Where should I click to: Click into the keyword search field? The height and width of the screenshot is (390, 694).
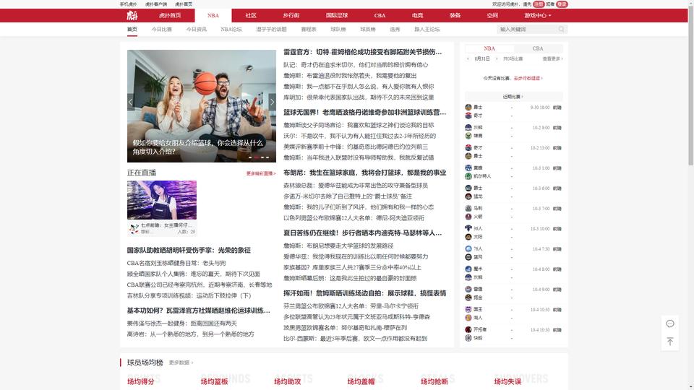527,29
